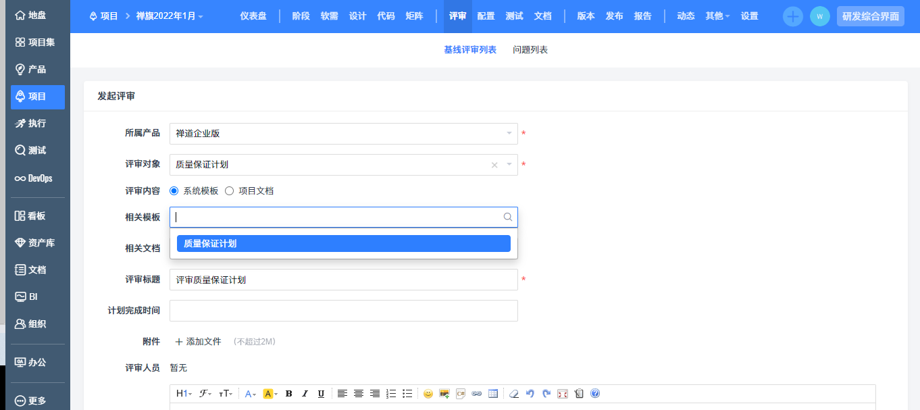Switch to the 问题列表 sub-tab
The height and width of the screenshot is (410, 920).
pos(530,50)
